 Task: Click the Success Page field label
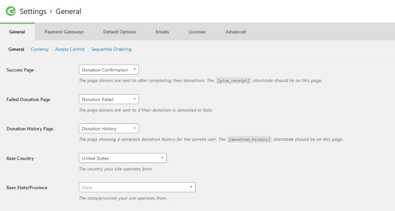(20, 70)
